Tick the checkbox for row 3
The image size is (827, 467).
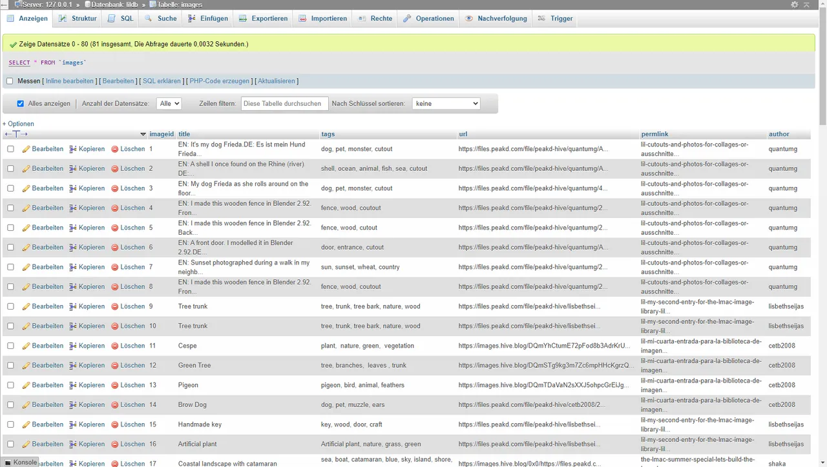coord(10,188)
